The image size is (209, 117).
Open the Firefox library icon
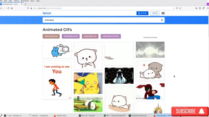coord(196,8)
